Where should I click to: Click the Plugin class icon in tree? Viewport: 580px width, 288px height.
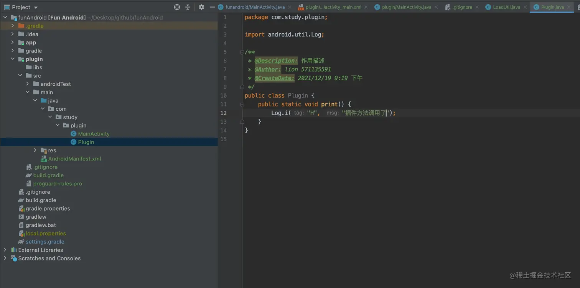click(x=74, y=142)
